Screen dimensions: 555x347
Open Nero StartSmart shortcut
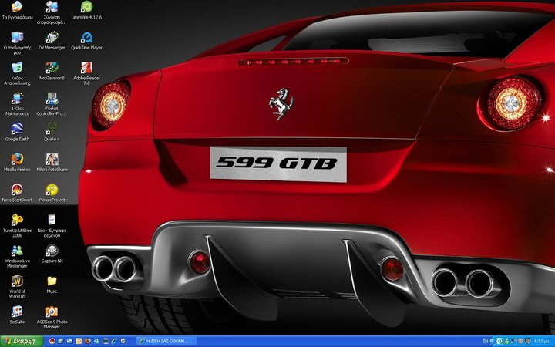click(17, 192)
